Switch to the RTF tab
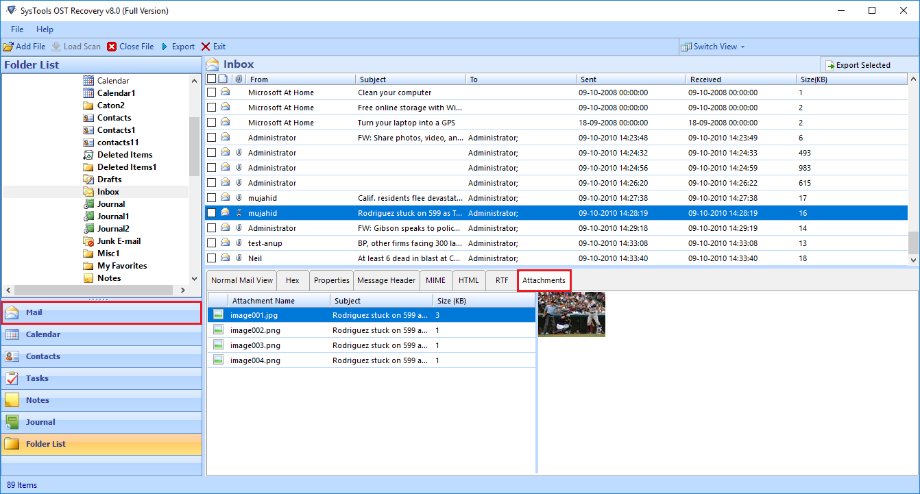Image resolution: width=920 pixels, height=494 pixels. pos(502,280)
